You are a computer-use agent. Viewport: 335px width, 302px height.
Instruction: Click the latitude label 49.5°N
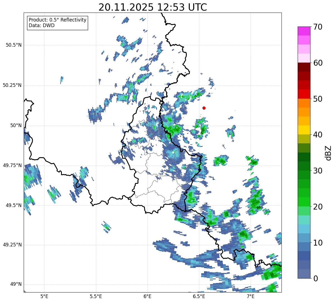tap(14, 205)
